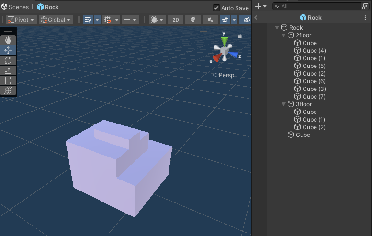372x236 pixels.
Task: Open the Global handle rotation dropdown
Action: click(56, 20)
